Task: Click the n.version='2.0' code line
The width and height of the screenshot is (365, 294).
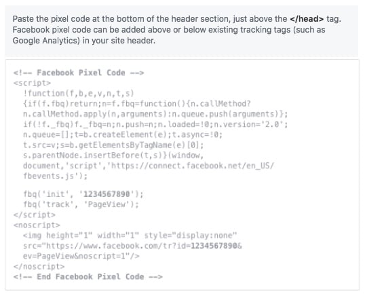Action: click(x=155, y=124)
